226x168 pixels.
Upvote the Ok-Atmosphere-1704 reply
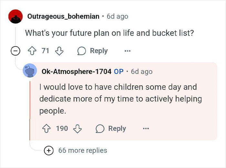tap(46, 128)
